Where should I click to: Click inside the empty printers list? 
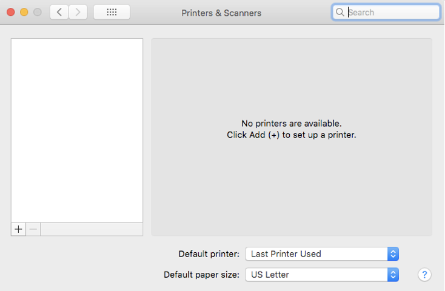[x=77, y=130]
